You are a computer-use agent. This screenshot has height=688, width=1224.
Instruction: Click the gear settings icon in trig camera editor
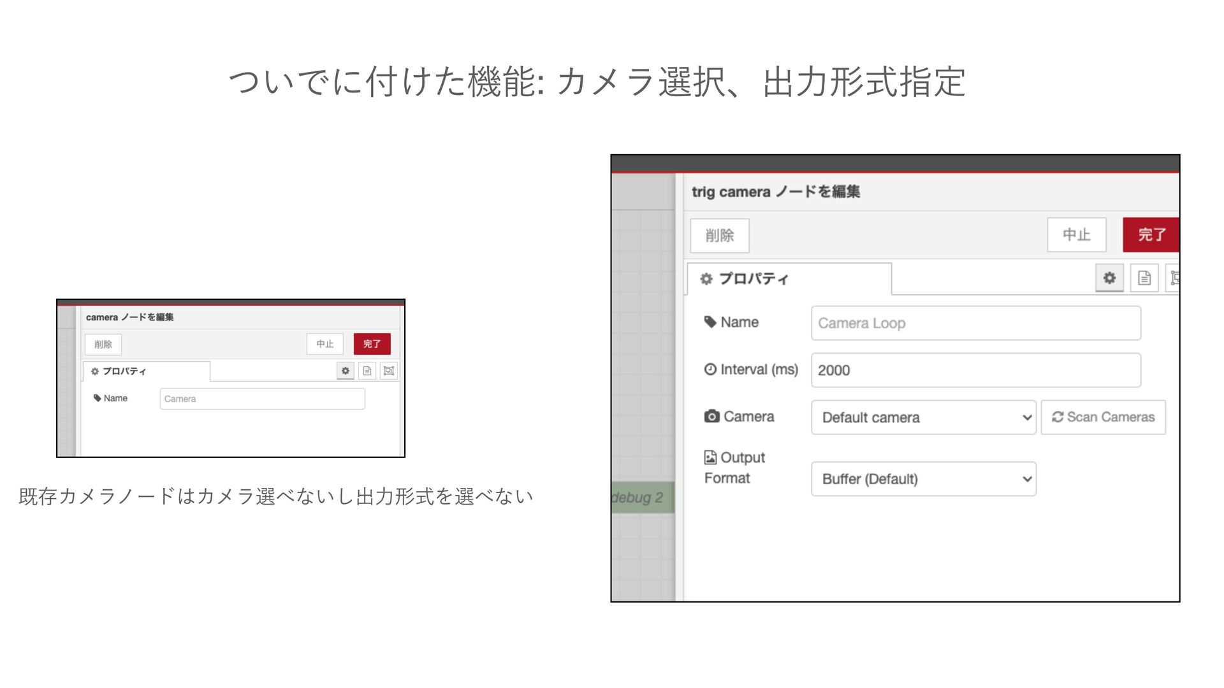click(1109, 278)
